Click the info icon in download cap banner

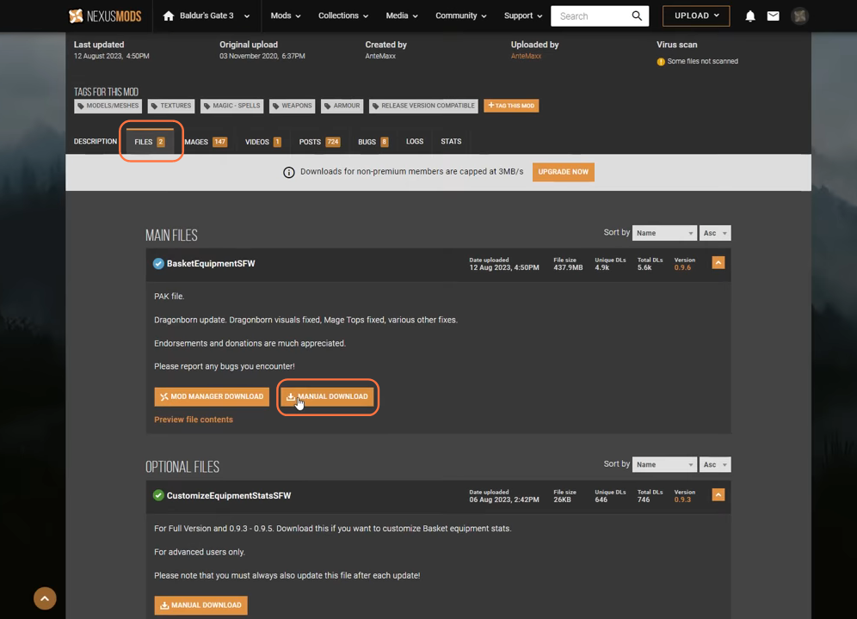288,173
